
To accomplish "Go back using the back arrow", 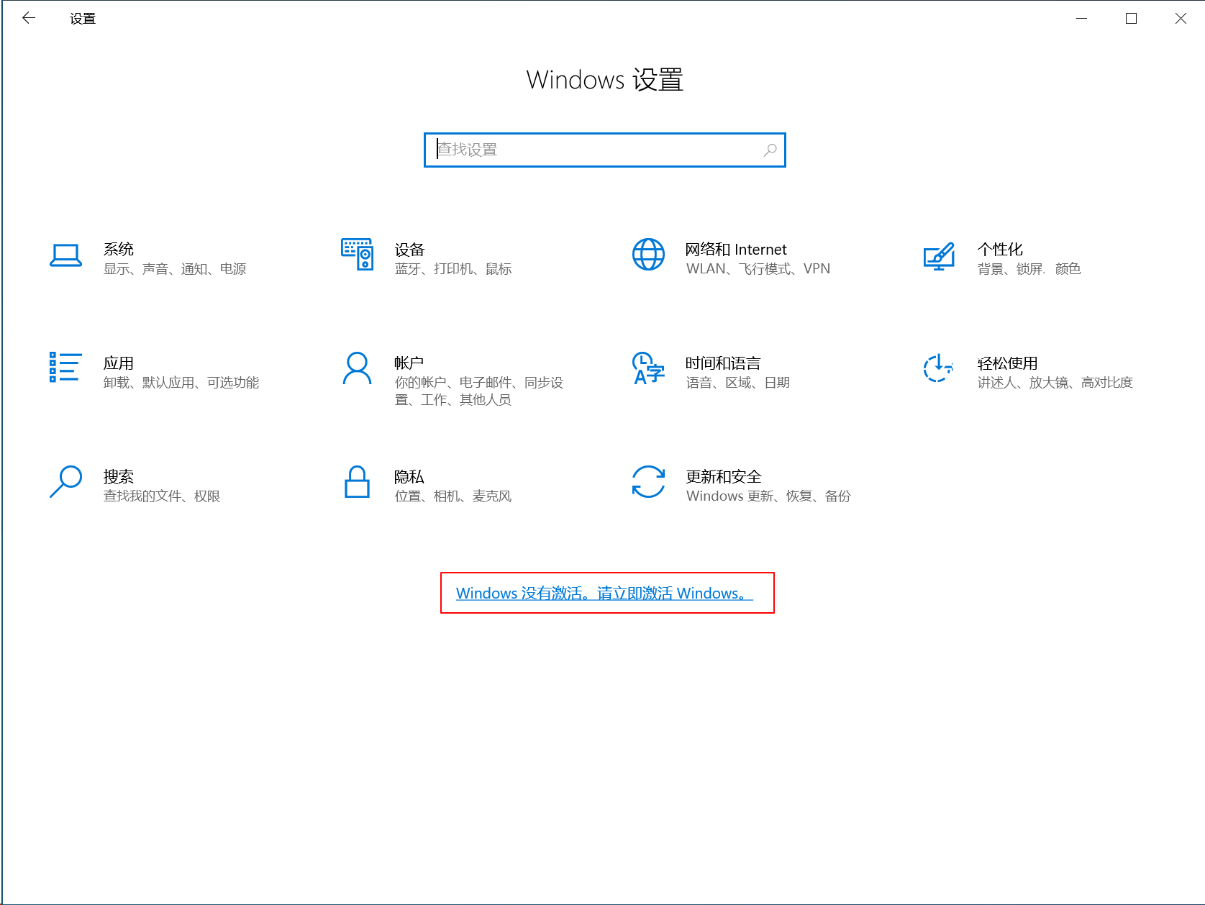I will (29, 18).
